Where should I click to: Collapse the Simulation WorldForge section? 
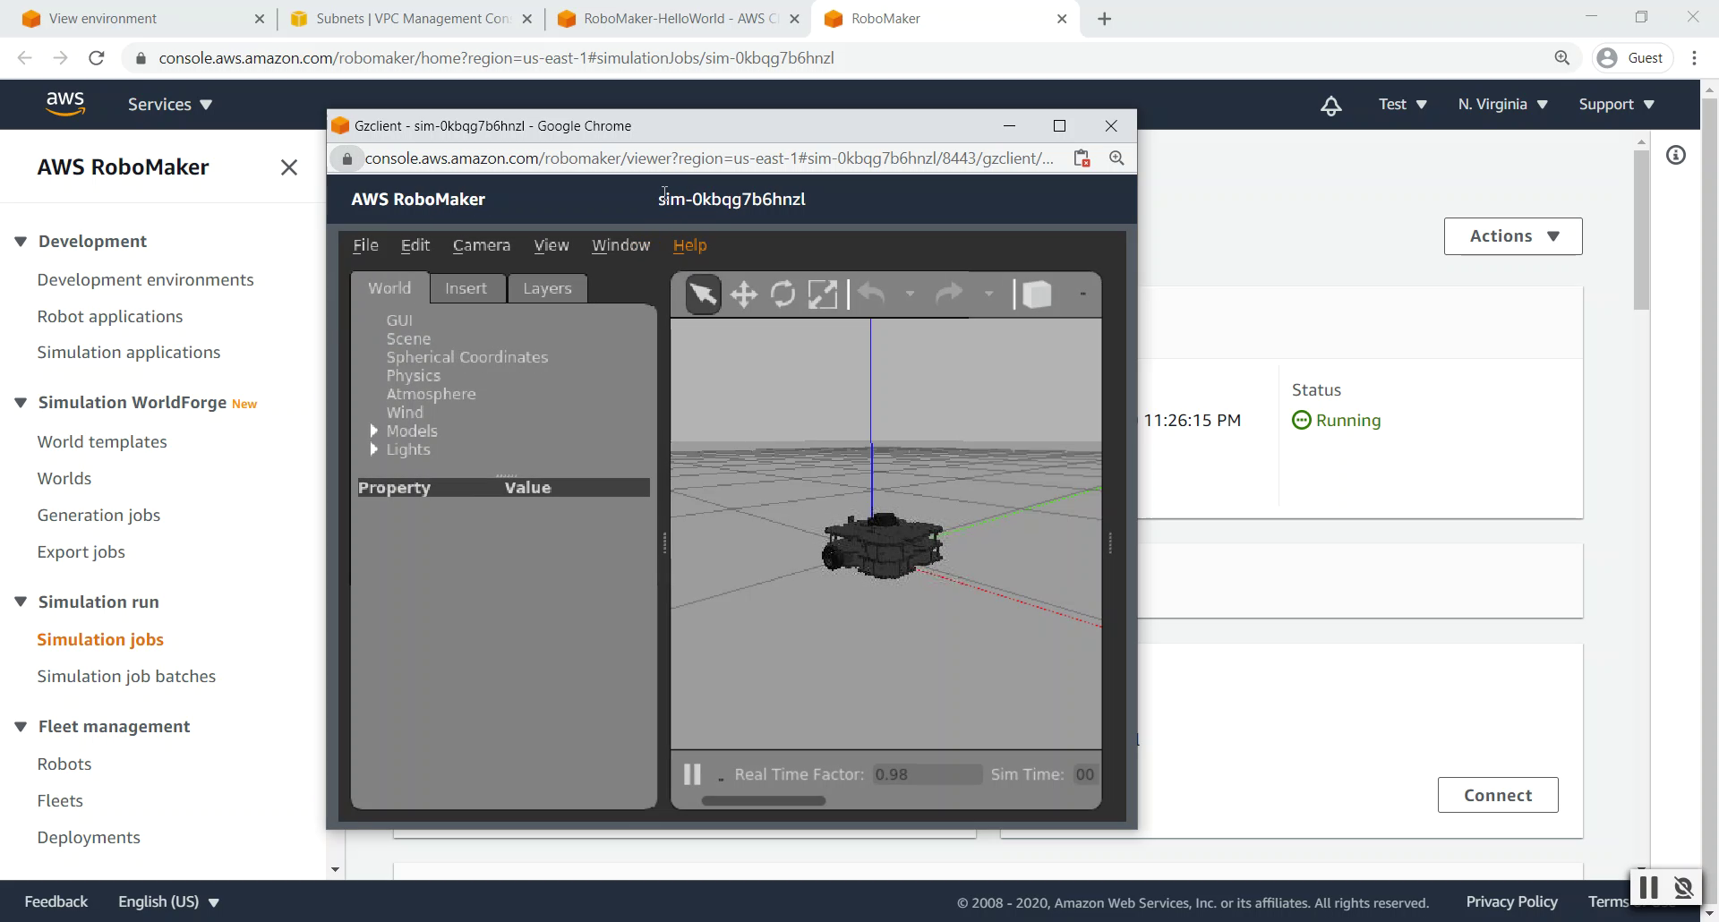21,403
